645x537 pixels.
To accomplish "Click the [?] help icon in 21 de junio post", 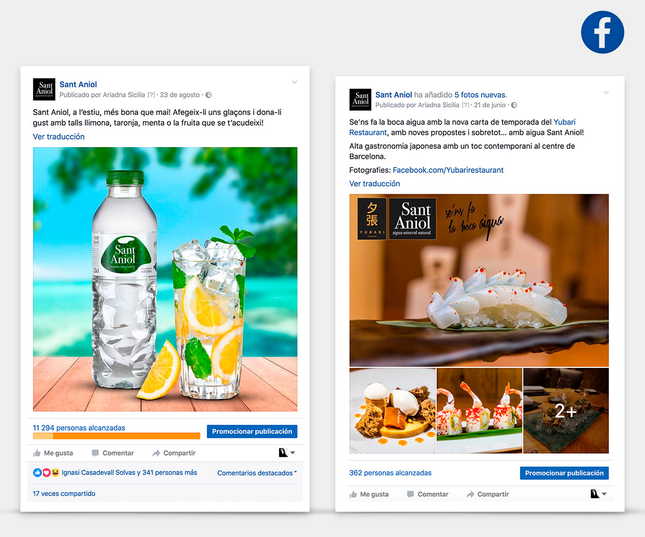I will pos(466,105).
